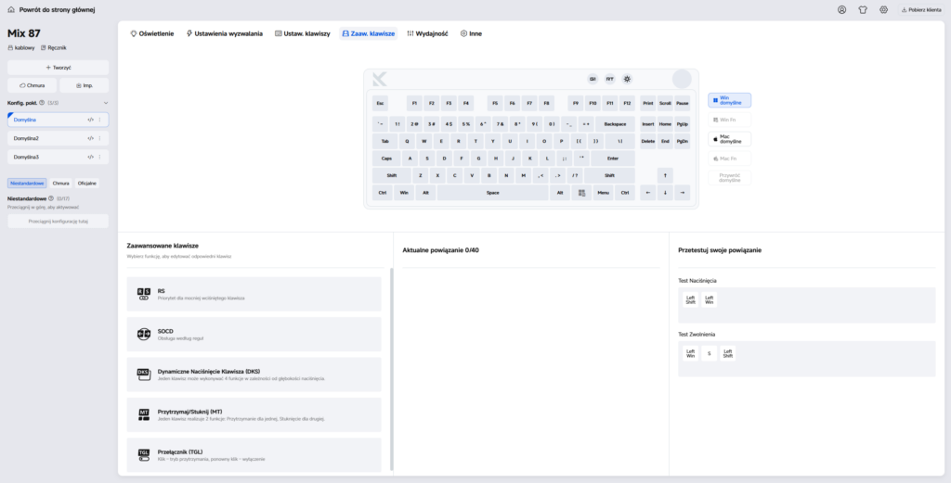Go back via Powrót do strony głównej

pos(51,9)
